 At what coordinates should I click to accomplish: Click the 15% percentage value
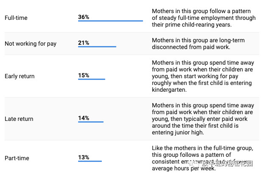[x=84, y=75]
